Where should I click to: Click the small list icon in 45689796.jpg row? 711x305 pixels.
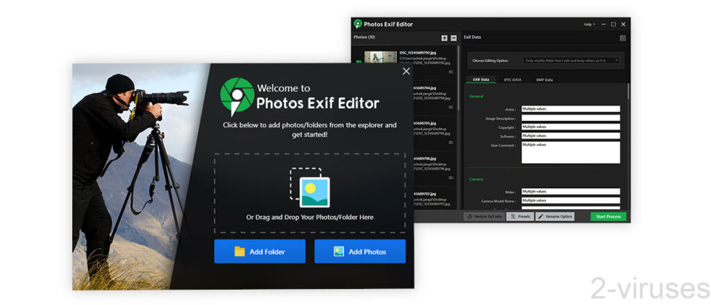click(x=451, y=178)
